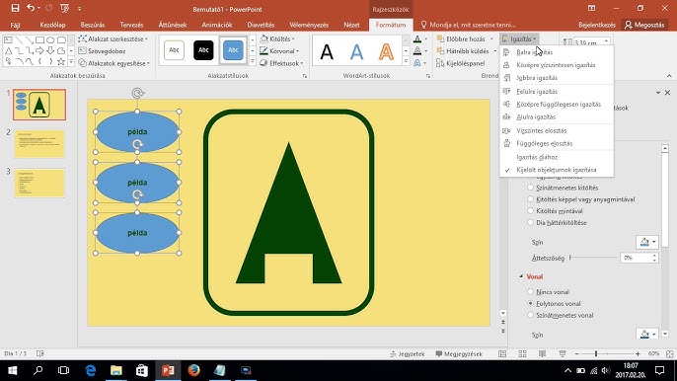Viewport: 677px width, 381px height.
Task: Select slide 2 thumbnail
Action: point(39,144)
